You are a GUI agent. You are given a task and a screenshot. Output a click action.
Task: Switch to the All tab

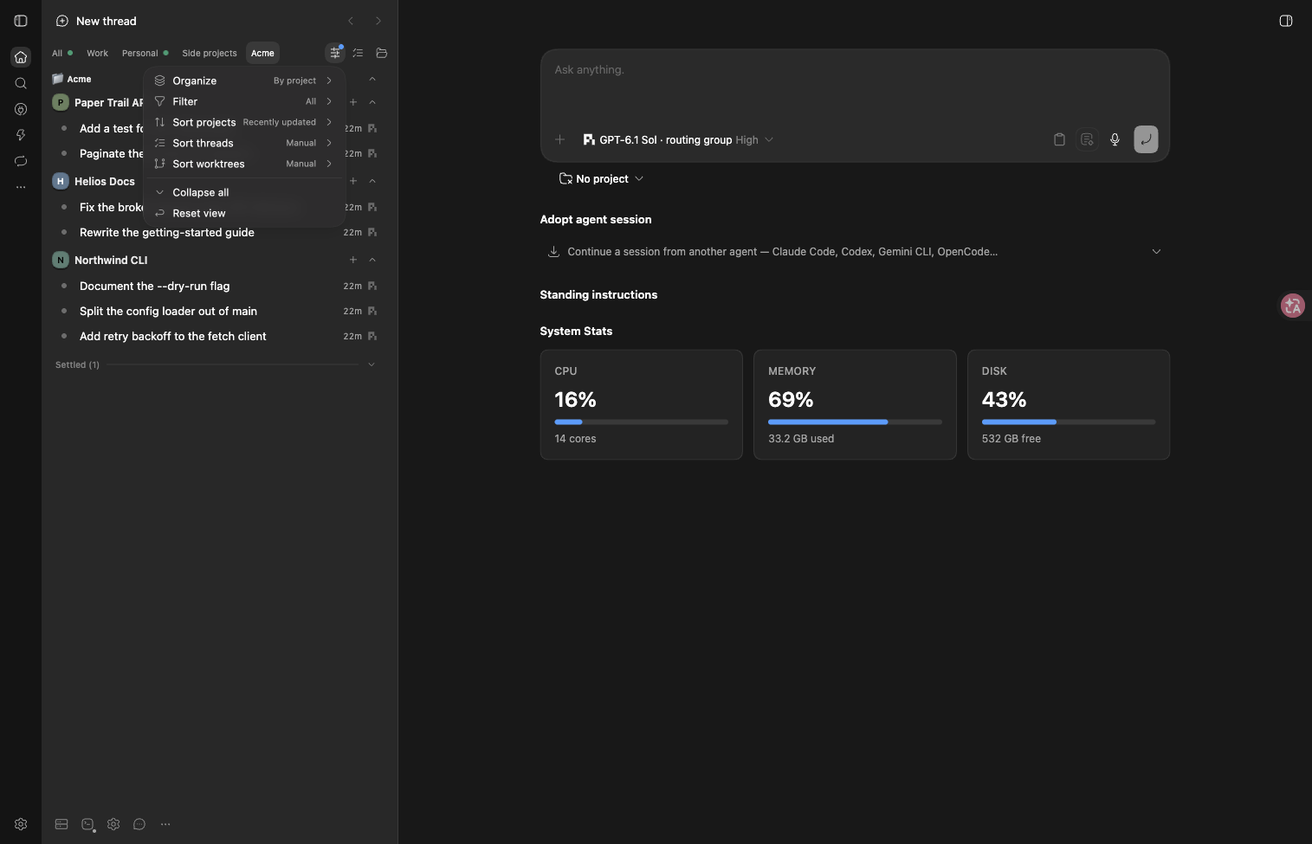61,53
